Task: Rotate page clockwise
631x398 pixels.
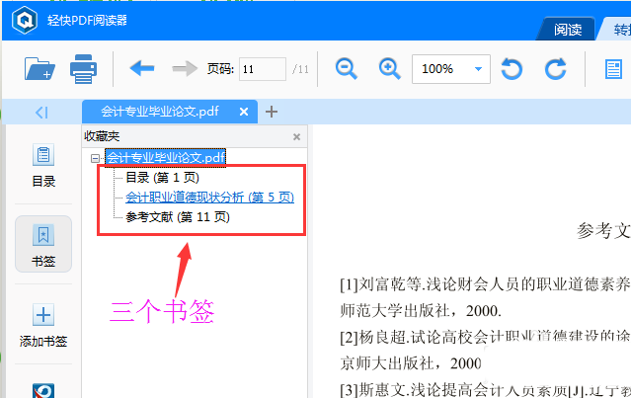Action: (556, 69)
